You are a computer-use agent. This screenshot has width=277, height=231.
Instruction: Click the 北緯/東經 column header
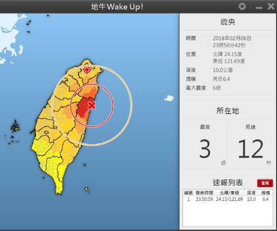(x=229, y=193)
